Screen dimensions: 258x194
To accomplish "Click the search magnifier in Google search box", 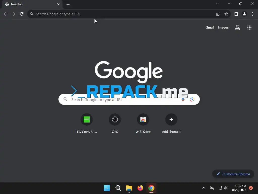I will (65, 99).
